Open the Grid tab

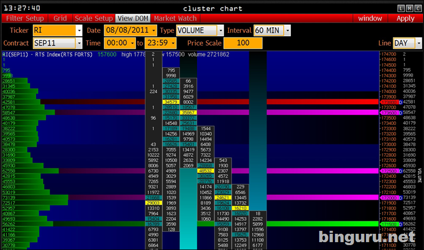pos(60,18)
